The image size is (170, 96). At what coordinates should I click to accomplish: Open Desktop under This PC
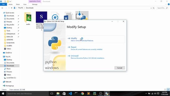[9, 60]
